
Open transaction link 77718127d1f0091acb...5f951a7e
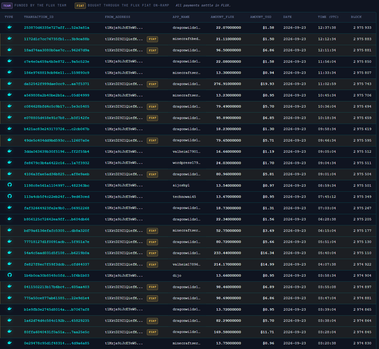pos(56,242)
